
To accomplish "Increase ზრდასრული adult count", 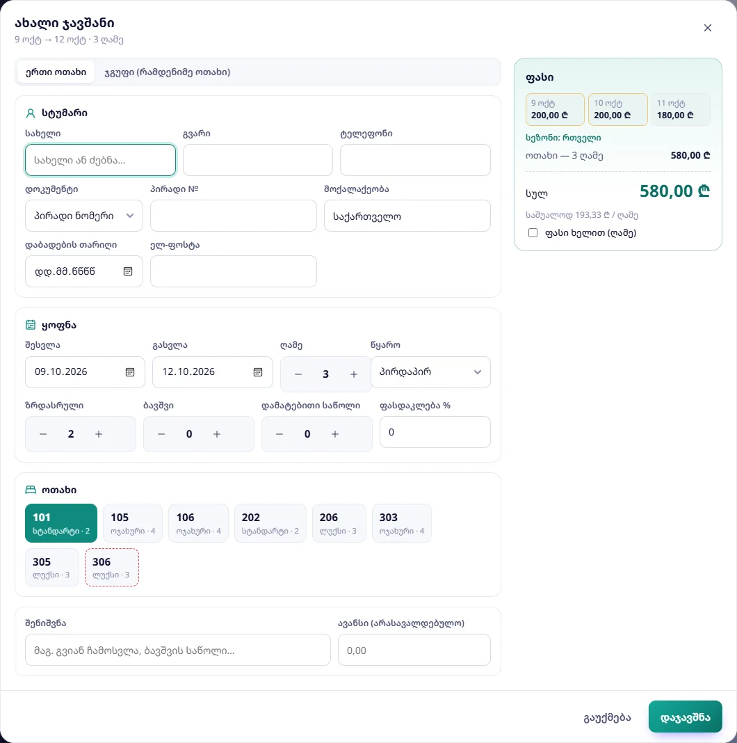I will point(99,434).
